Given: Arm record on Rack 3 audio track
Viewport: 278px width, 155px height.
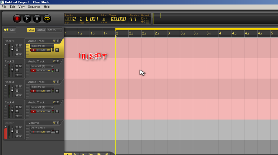Looking at the screenshot, I should click(x=33, y=91).
